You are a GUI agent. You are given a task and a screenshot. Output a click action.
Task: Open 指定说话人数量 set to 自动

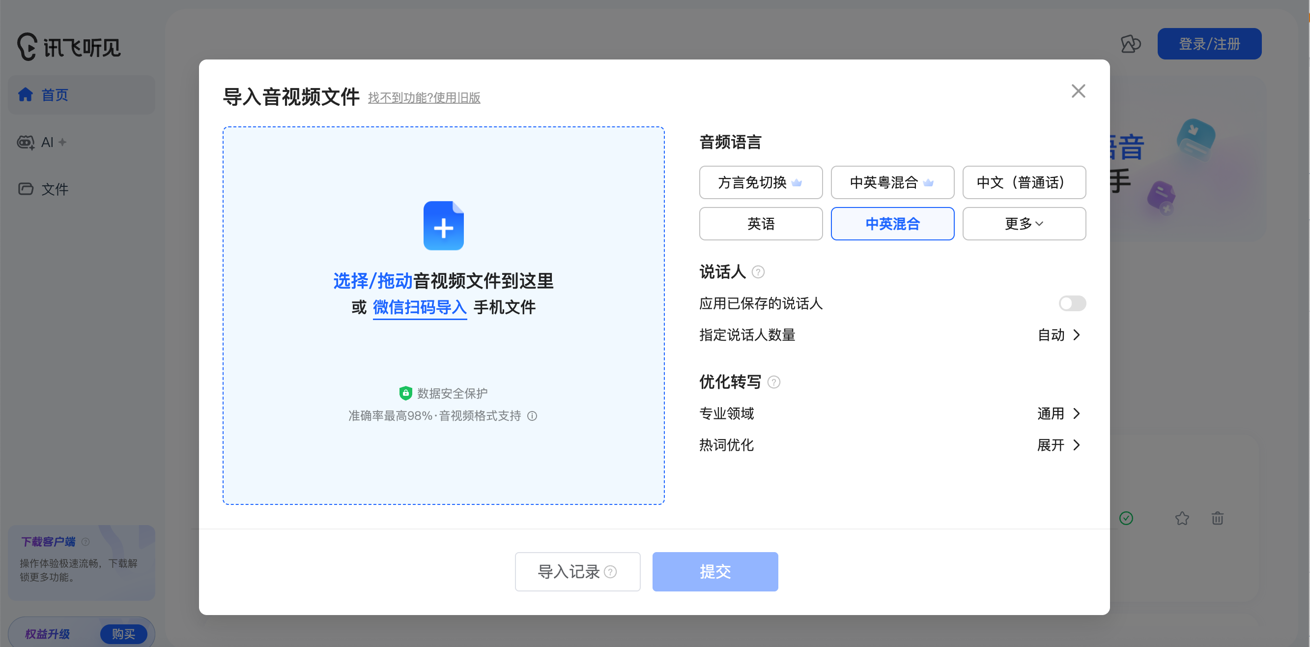click(1057, 335)
